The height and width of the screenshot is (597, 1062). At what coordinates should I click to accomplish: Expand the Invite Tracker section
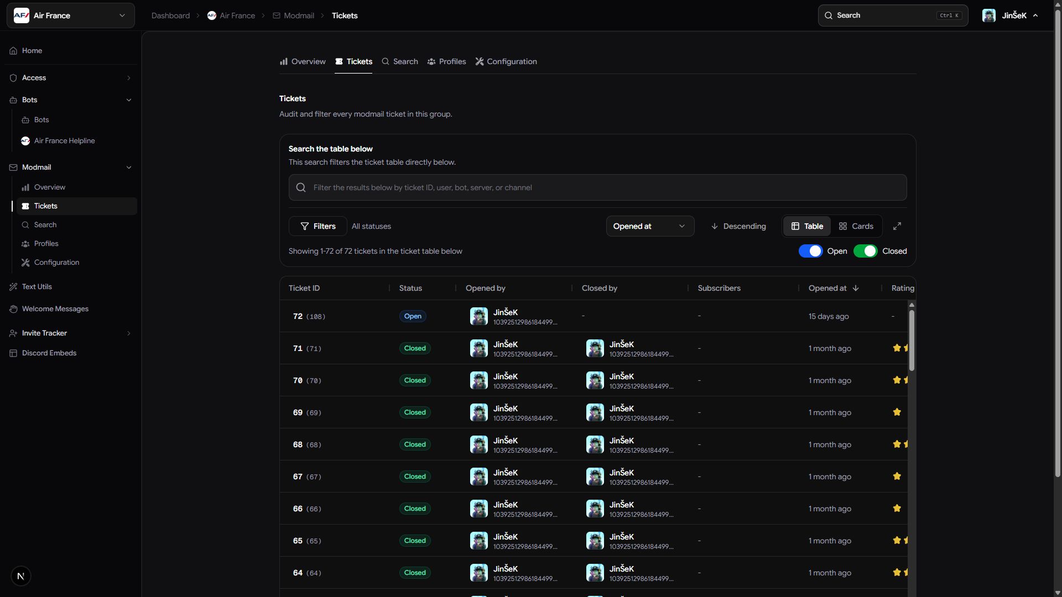[71, 333]
